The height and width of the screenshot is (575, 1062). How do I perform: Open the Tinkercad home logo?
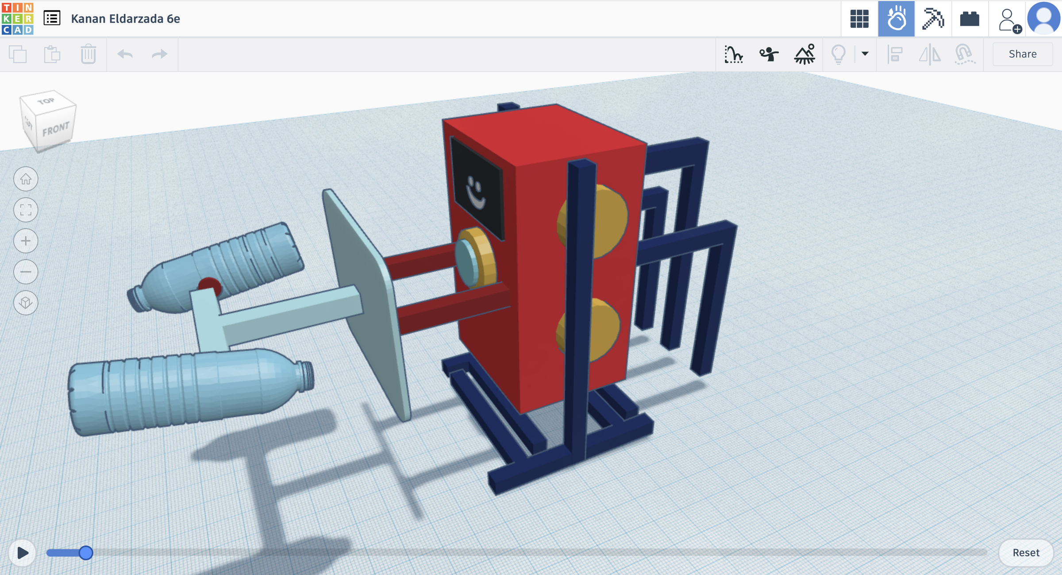coord(19,19)
